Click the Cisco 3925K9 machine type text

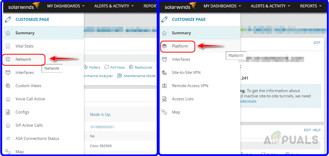(x=101, y=146)
